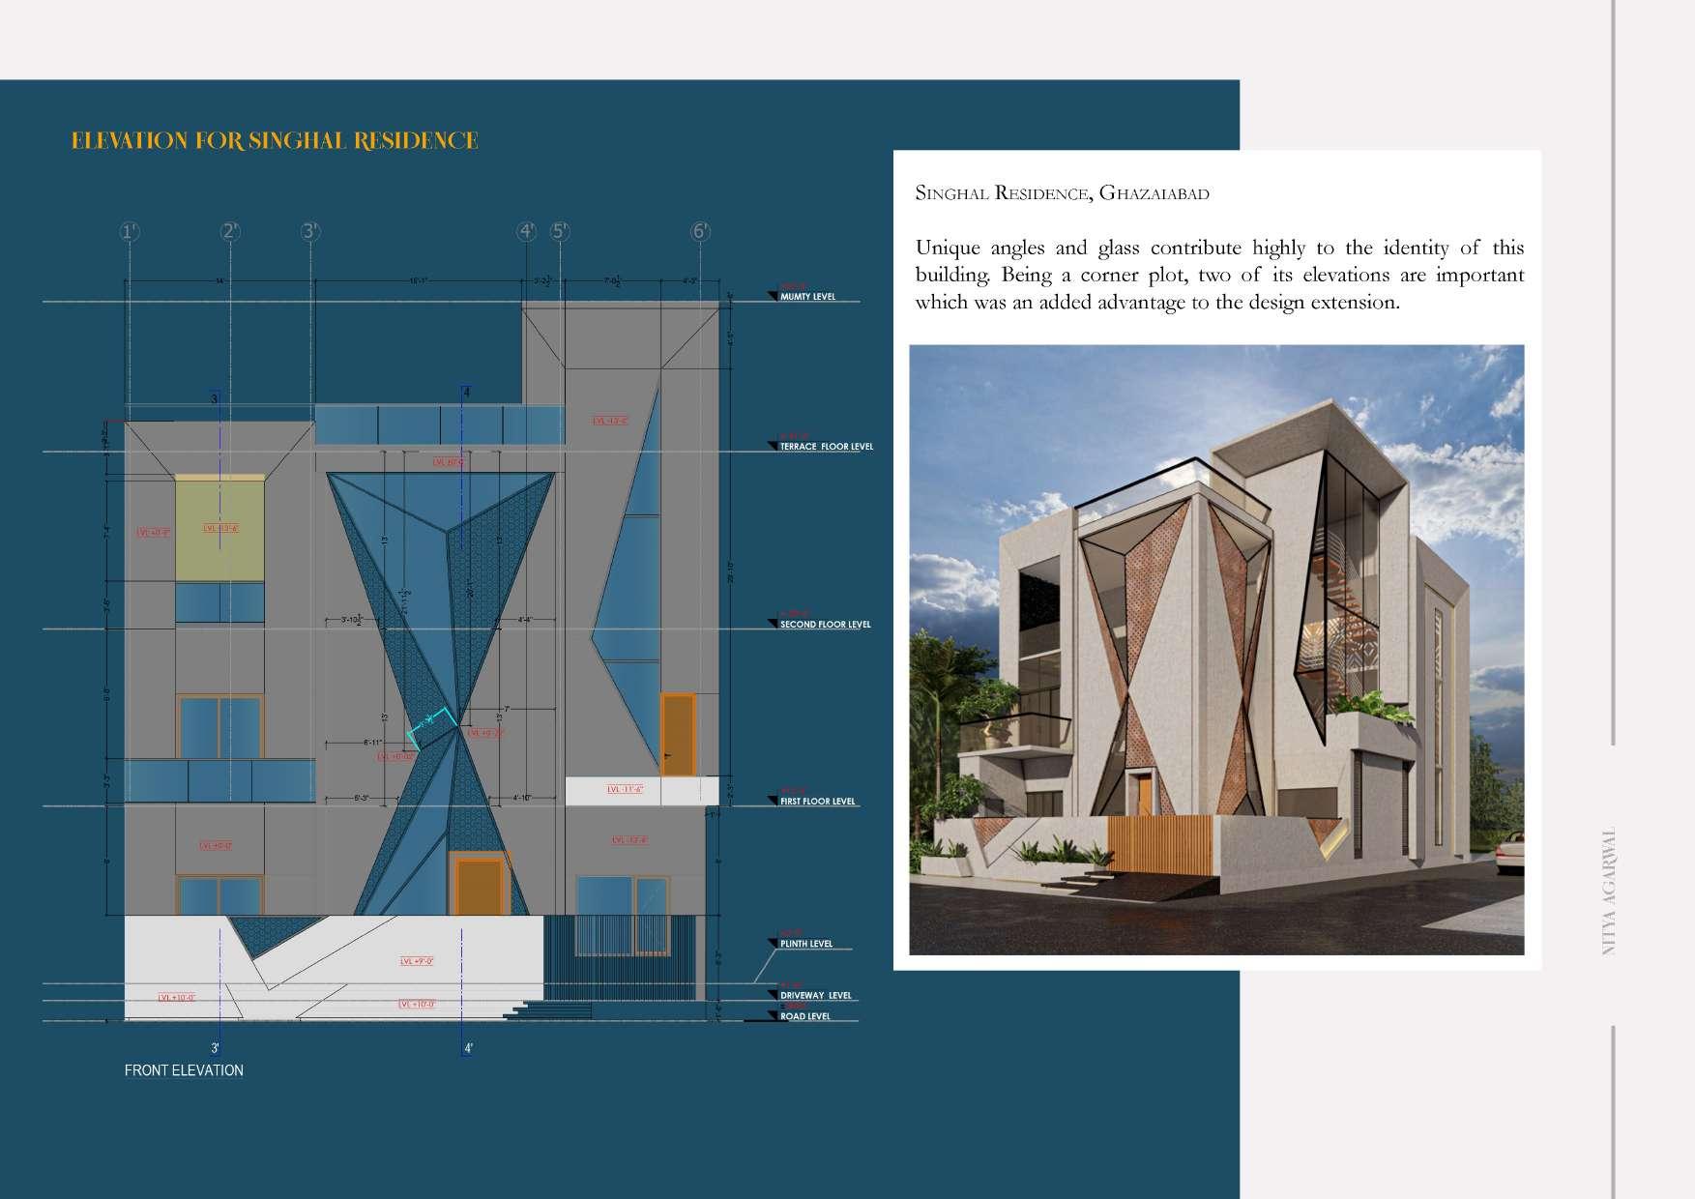Select grid bubble 1' above the elevation
Image resolution: width=1695 pixels, height=1199 pixels.
click(130, 231)
